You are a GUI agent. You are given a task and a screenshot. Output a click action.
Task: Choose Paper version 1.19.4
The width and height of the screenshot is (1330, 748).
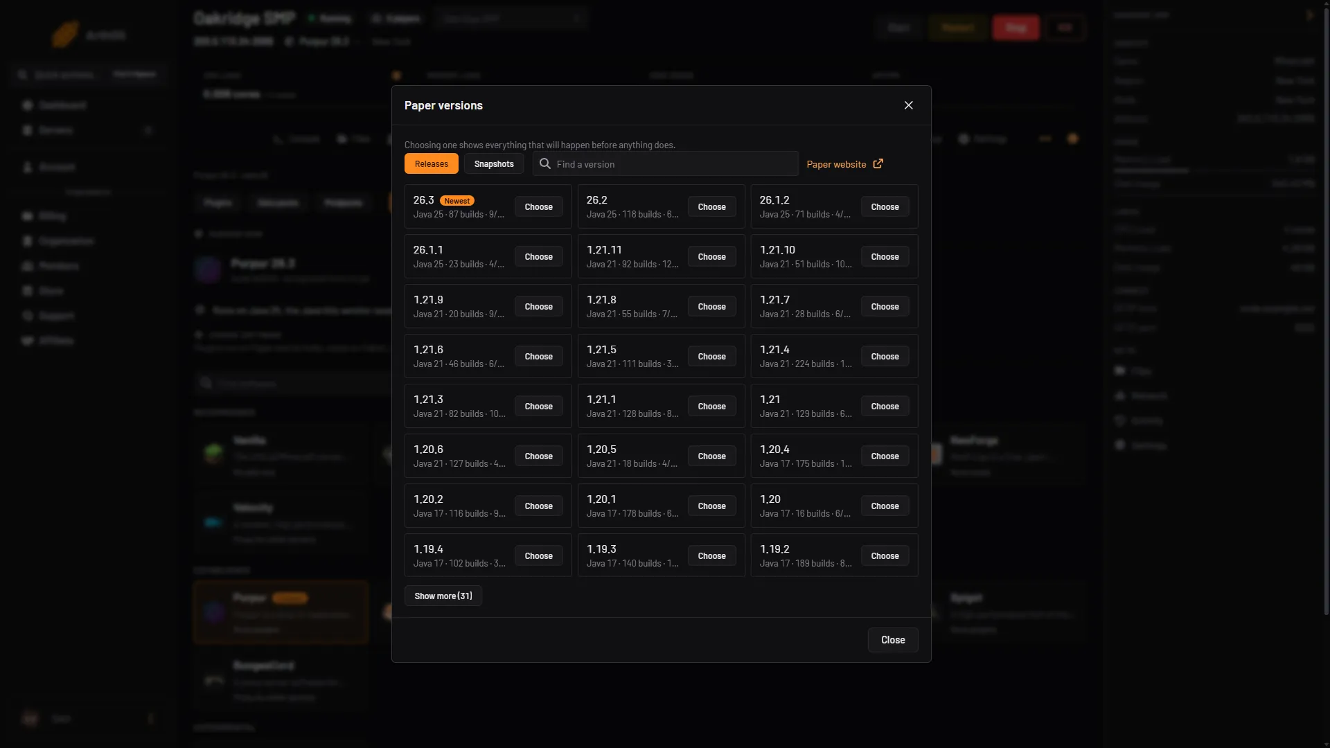[539, 556]
